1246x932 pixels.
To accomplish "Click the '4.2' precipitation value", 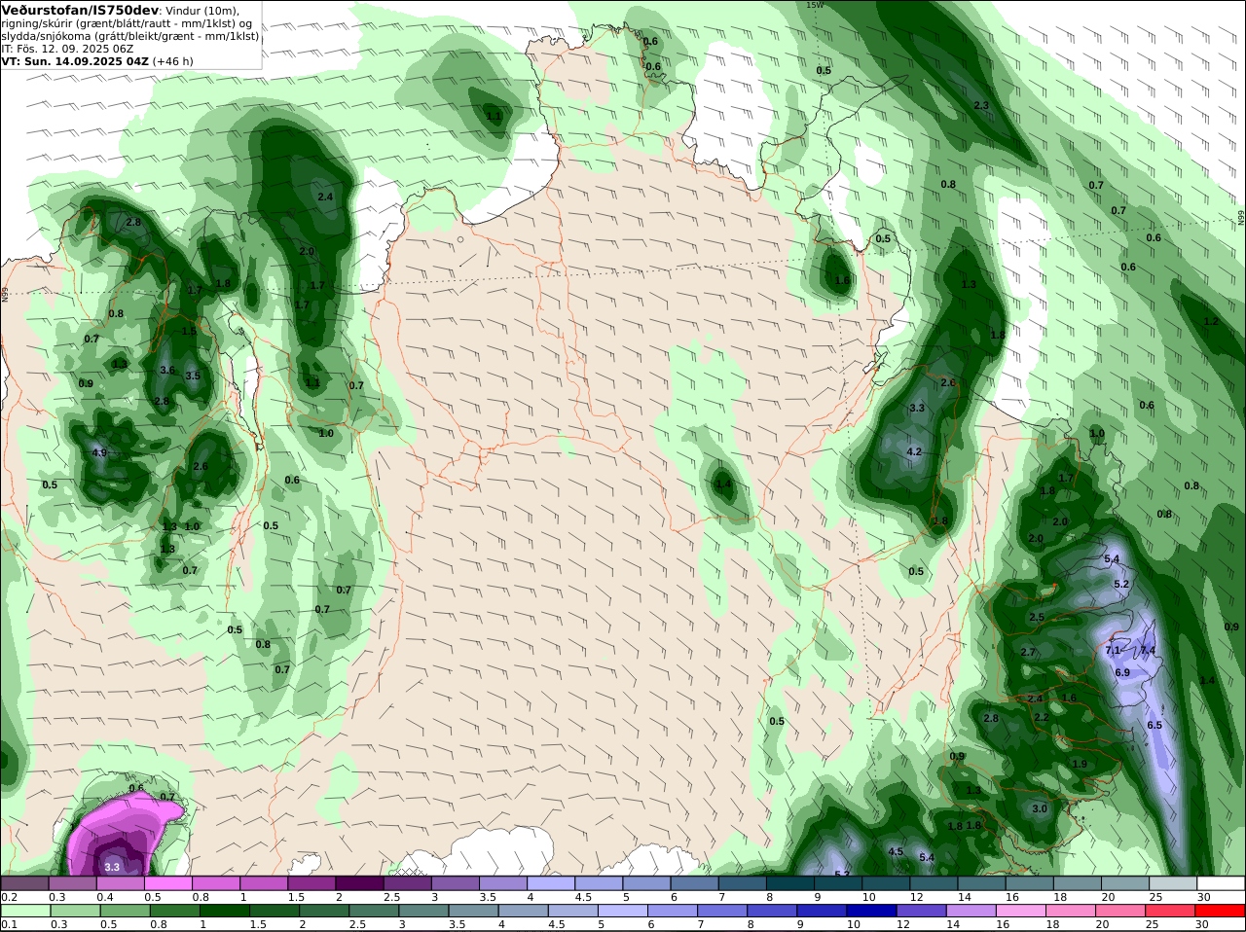I will point(914,451).
